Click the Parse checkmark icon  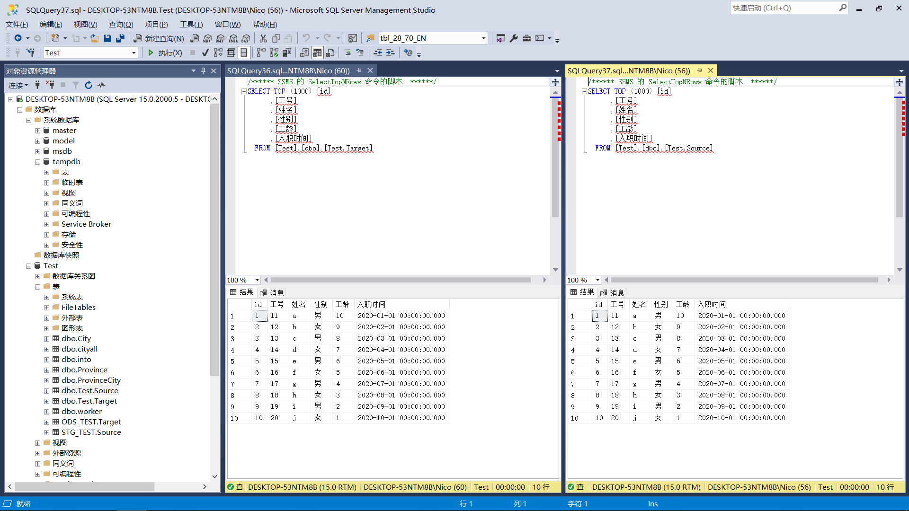click(x=205, y=53)
